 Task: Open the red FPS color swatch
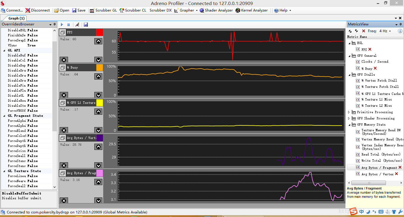(x=99, y=32)
